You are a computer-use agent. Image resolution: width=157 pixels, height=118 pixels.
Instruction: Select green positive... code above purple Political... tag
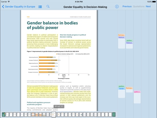129,40
